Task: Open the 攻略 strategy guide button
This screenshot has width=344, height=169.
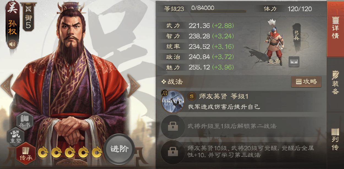Action: [306, 82]
